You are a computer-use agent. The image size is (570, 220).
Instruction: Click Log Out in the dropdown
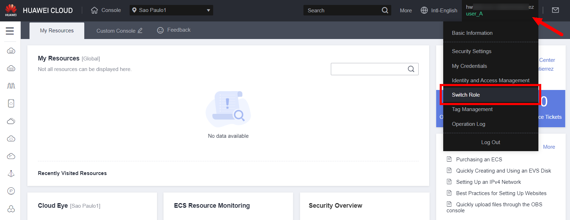tap(490, 142)
